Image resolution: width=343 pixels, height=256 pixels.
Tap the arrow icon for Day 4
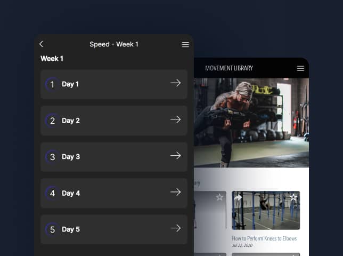click(175, 192)
